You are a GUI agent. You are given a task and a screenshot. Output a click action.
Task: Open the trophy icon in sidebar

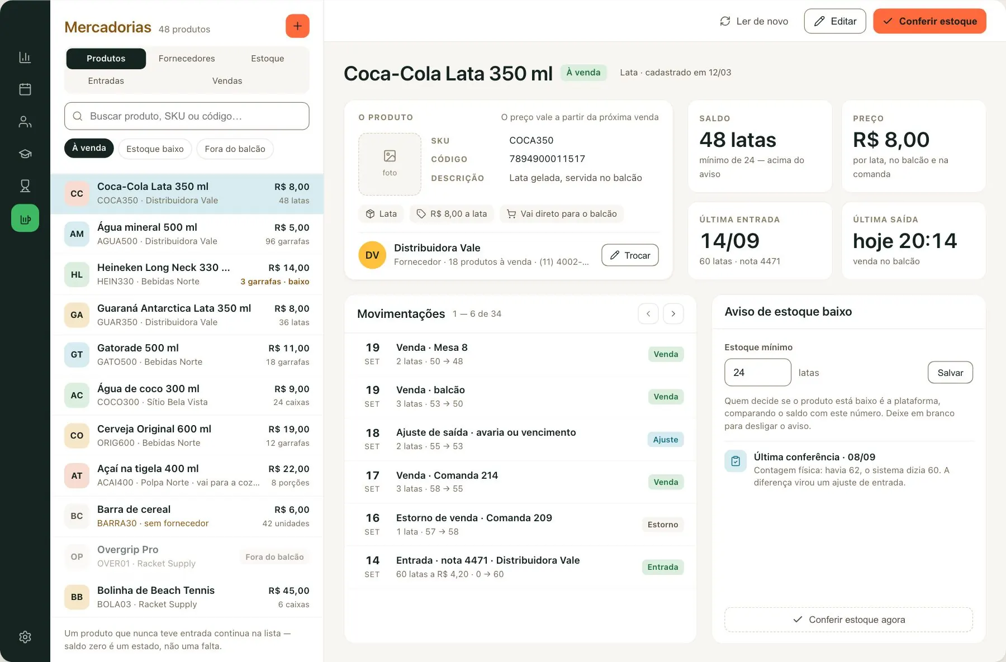[25, 186]
